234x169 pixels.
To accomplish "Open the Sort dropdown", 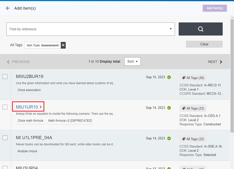I will point(132,61).
